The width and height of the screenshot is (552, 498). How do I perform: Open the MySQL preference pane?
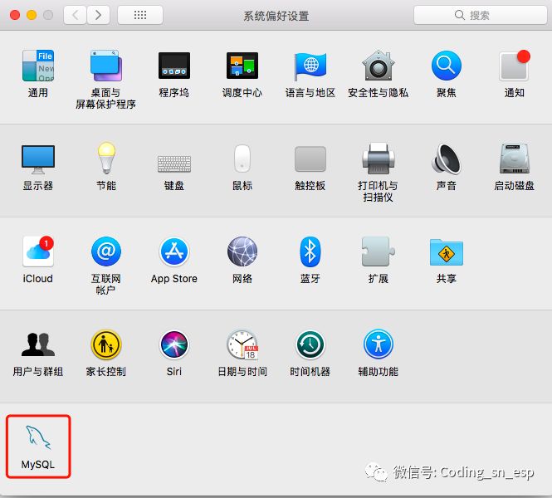coord(38,447)
